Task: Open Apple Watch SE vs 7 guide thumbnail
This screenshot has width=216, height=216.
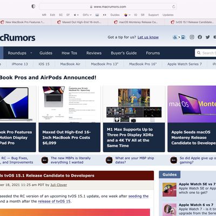Action: coord(170,190)
